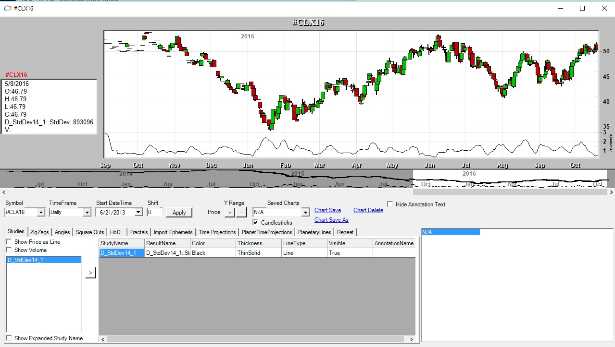Click the timeline scroll right arrow

point(611,192)
